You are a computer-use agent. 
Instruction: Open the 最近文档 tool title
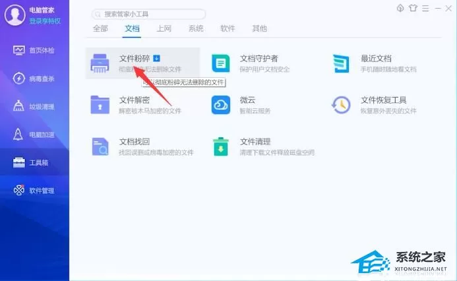376,59
